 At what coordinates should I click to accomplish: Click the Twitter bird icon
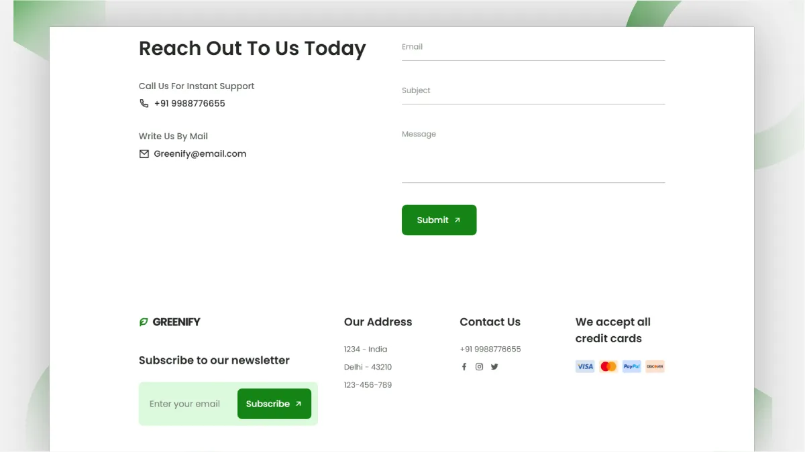tap(494, 367)
